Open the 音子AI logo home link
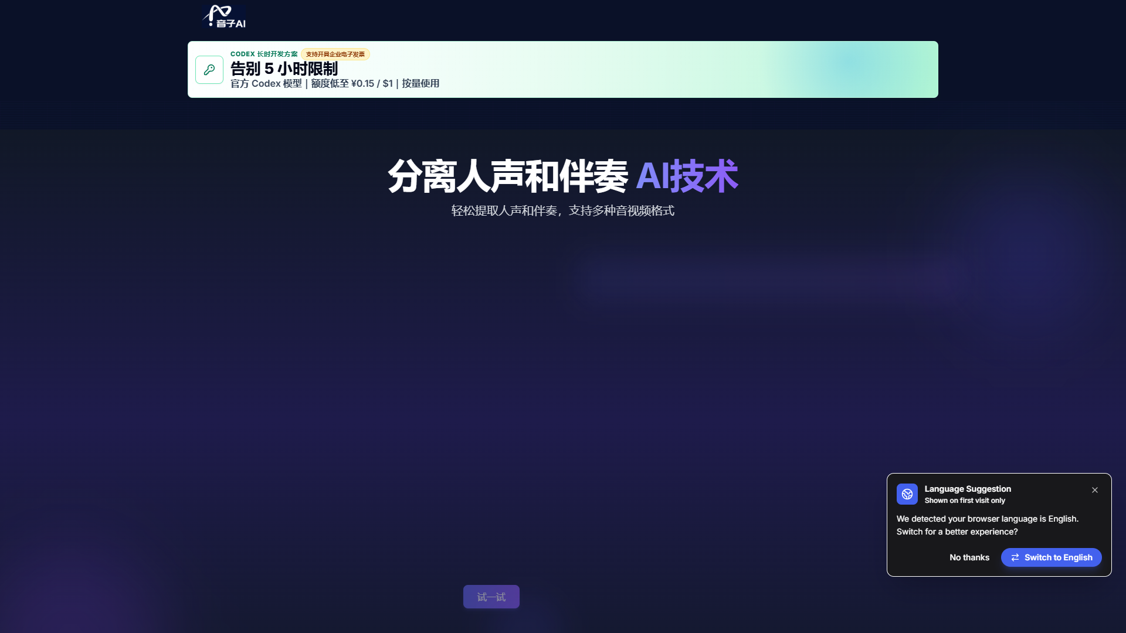 (223, 16)
